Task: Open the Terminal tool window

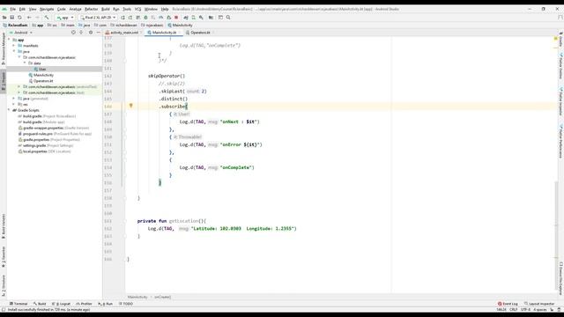Action: click(x=19, y=304)
